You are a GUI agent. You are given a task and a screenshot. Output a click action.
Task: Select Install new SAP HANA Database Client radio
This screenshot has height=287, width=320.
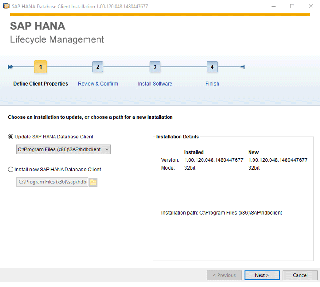11,169
